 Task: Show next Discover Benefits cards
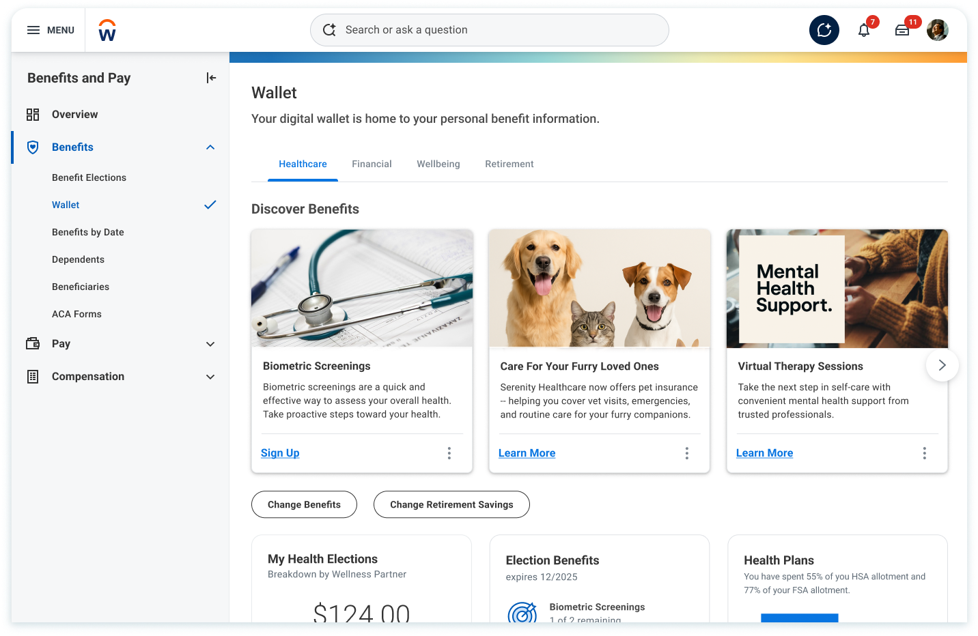[x=942, y=365]
